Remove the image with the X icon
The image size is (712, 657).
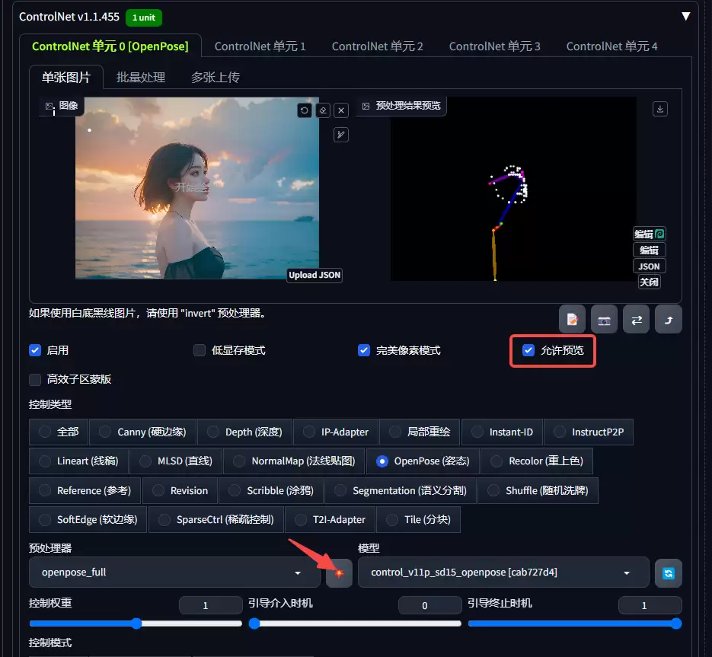click(341, 110)
